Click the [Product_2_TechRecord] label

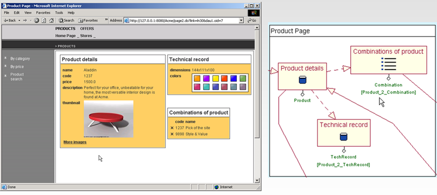click(x=343, y=165)
